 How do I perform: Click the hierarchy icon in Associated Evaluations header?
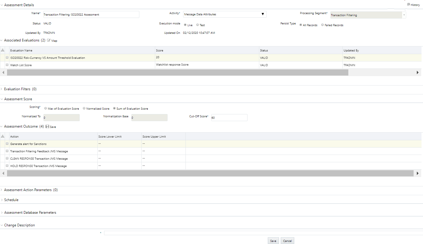(x=3, y=50)
